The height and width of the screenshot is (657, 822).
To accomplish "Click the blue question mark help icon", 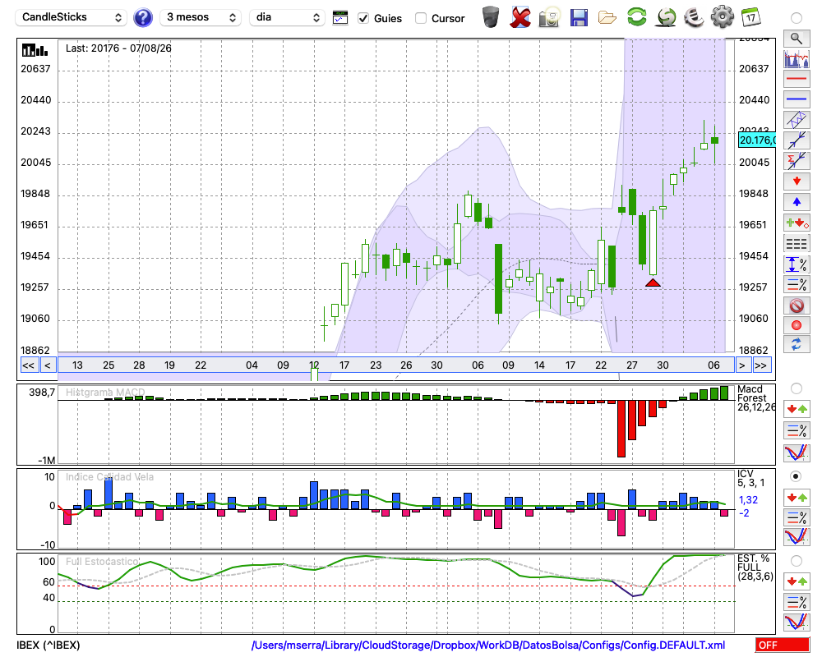I will pos(142,18).
